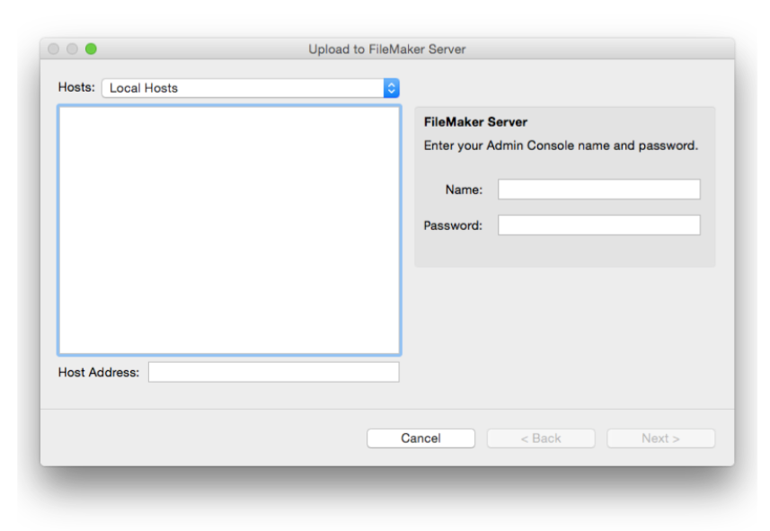Screen dimensions: 770x531
Task: Click the Password: label
Action: pyautogui.click(x=453, y=226)
